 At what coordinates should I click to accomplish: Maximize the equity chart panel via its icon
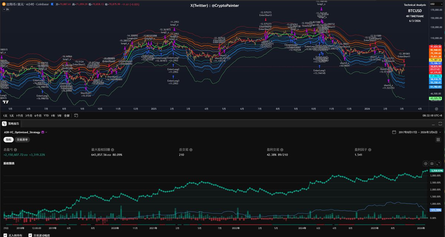438,164
